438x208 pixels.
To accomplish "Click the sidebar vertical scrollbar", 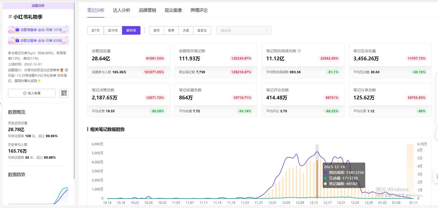I will [74, 91].
